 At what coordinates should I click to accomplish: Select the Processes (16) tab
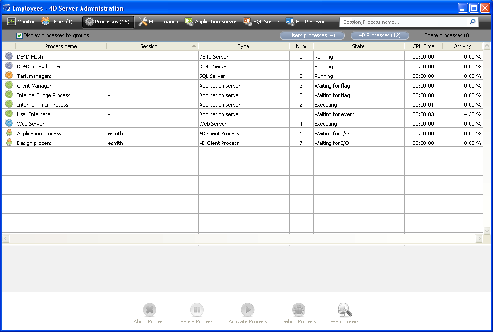[x=108, y=22]
